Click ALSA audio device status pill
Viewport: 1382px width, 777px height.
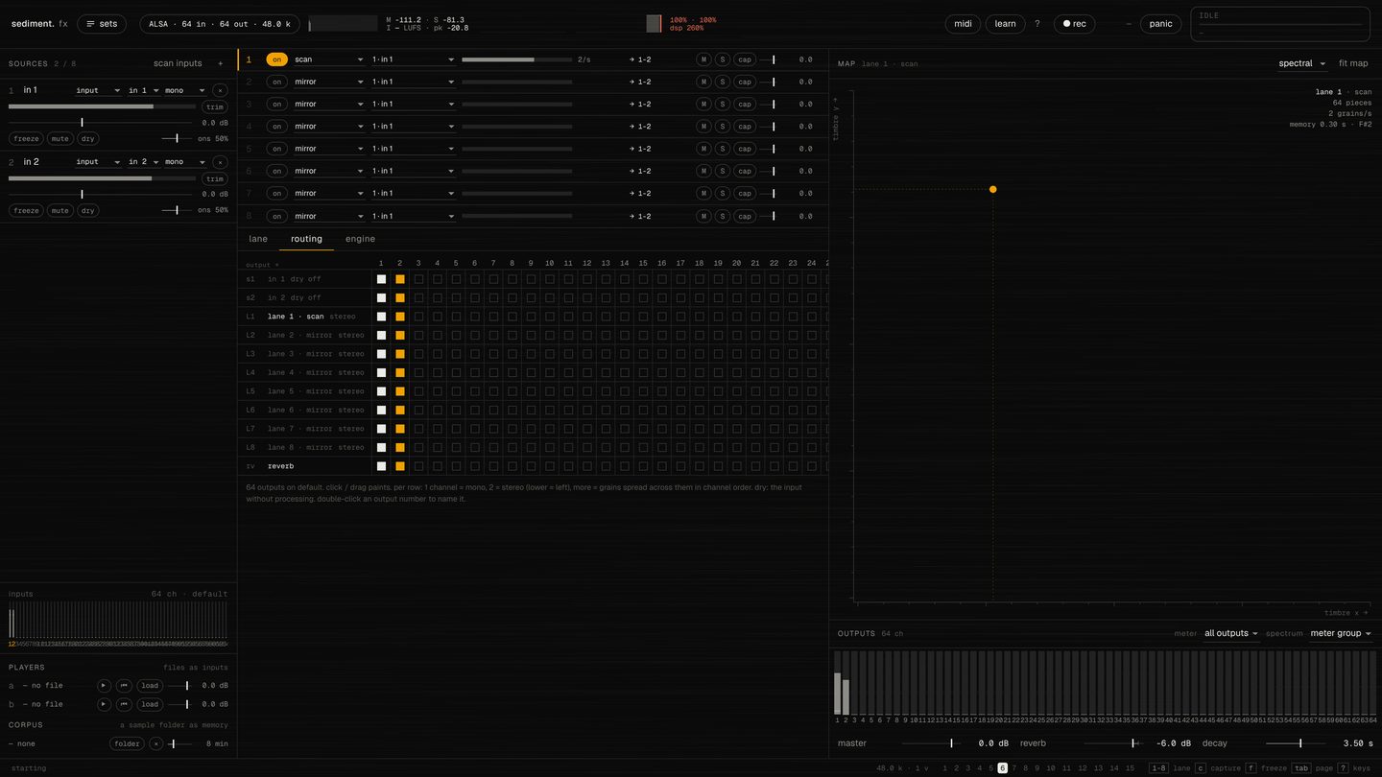(219, 24)
